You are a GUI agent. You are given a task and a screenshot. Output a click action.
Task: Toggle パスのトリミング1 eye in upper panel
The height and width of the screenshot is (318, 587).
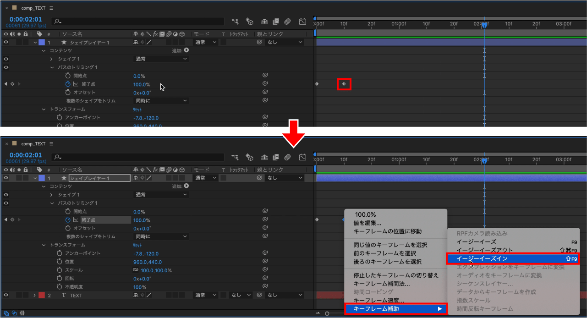point(6,67)
